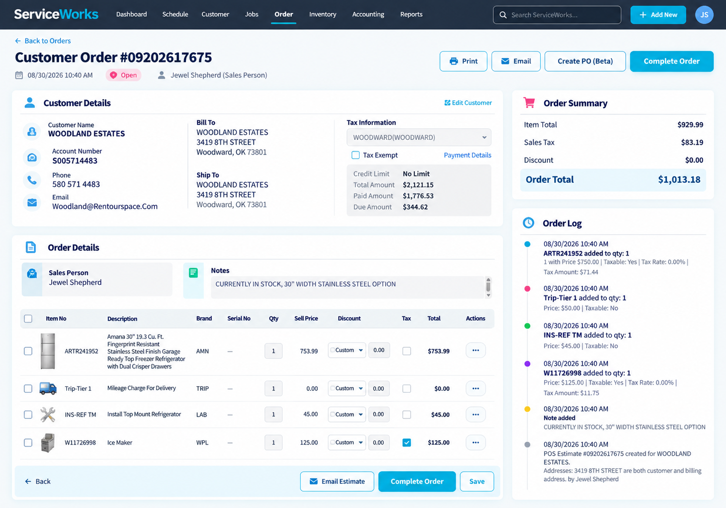The width and height of the screenshot is (726, 508).
Task: Click the phone icon beside 580 571 4483
Action: tap(32, 180)
